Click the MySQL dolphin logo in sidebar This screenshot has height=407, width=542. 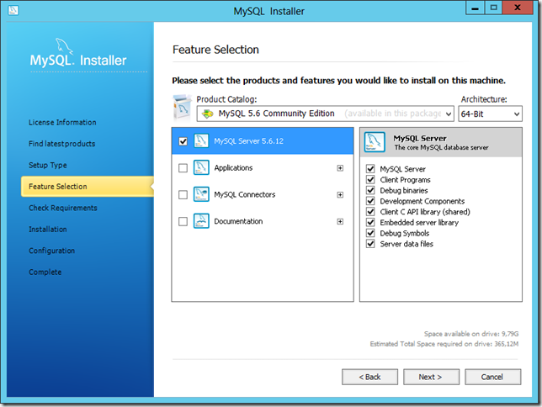pos(64,46)
